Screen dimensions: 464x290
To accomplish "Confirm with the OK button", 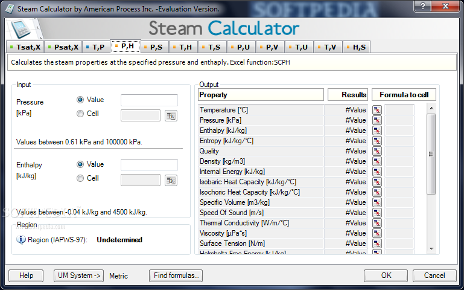I will coord(386,275).
